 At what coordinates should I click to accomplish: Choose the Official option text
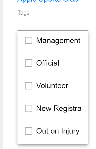click(48, 63)
